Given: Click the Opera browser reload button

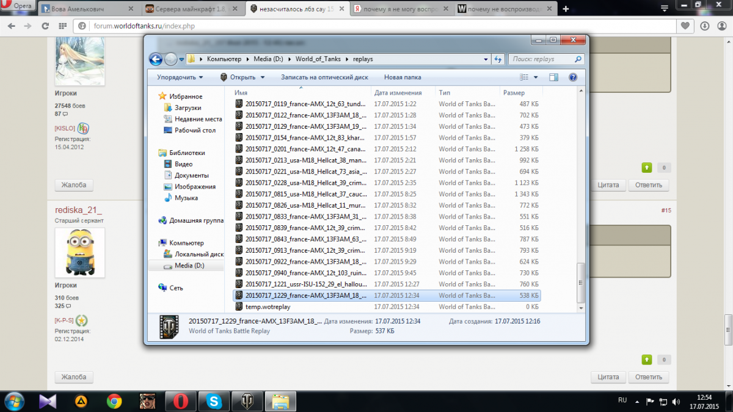Looking at the screenshot, I should (45, 26).
